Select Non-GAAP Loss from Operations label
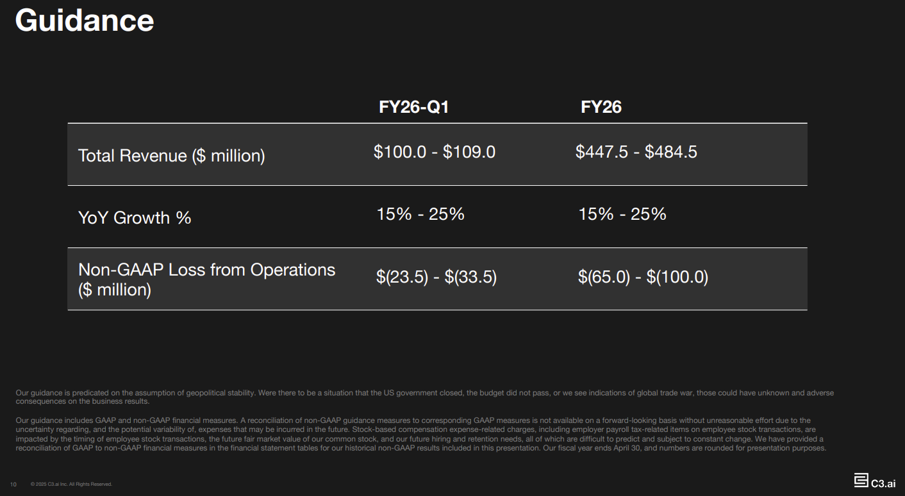Image resolution: width=905 pixels, height=496 pixels. (x=206, y=270)
